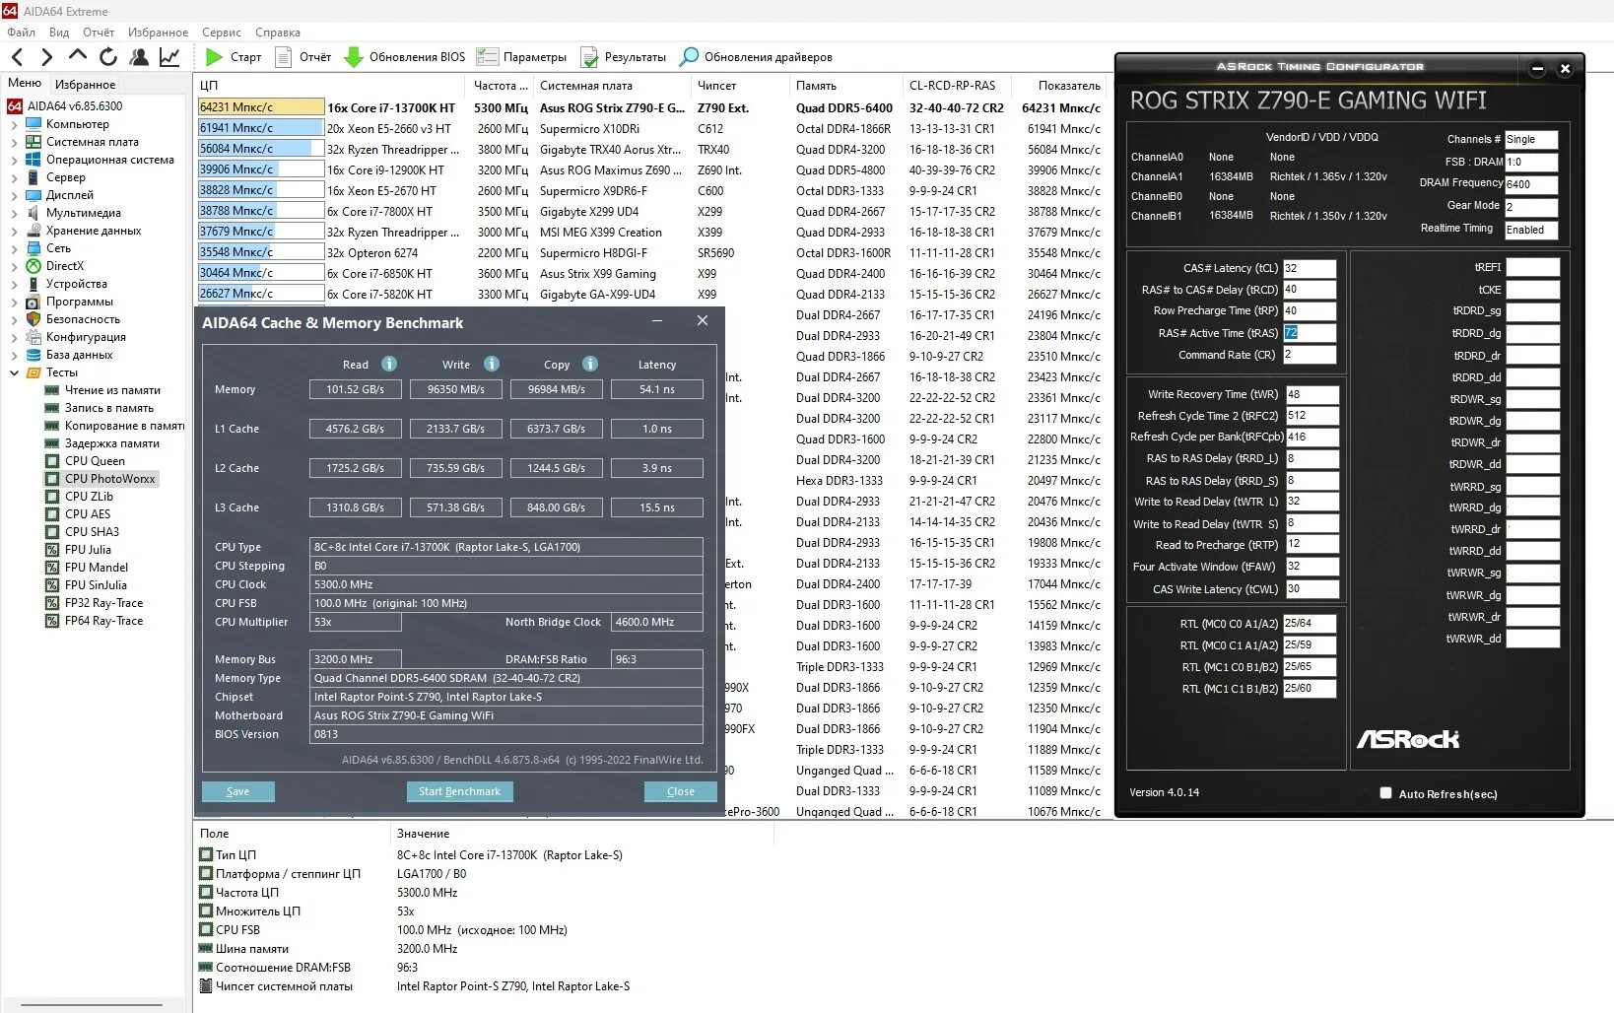Click the DRAM Frequency field in ASRock window
1614x1013 pixels.
[x=1531, y=184]
